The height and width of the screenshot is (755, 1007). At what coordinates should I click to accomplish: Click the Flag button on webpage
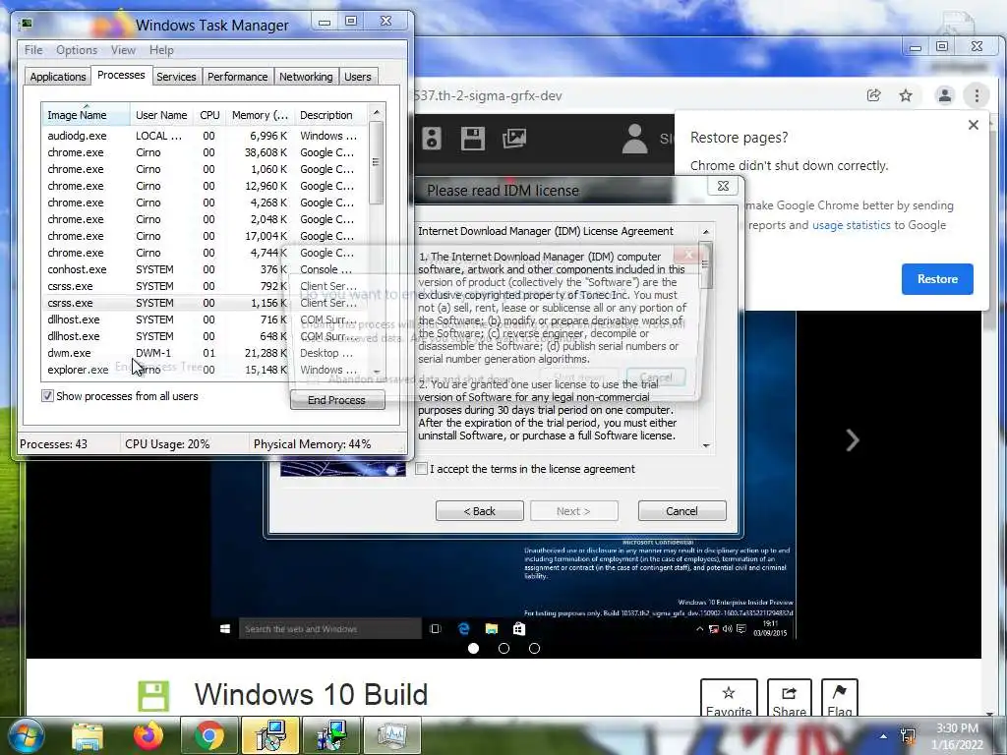[x=840, y=699]
